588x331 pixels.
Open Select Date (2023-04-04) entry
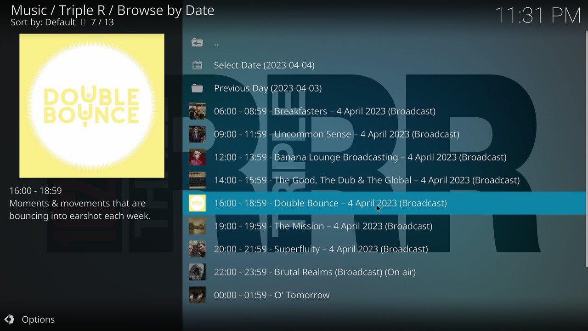coord(264,65)
